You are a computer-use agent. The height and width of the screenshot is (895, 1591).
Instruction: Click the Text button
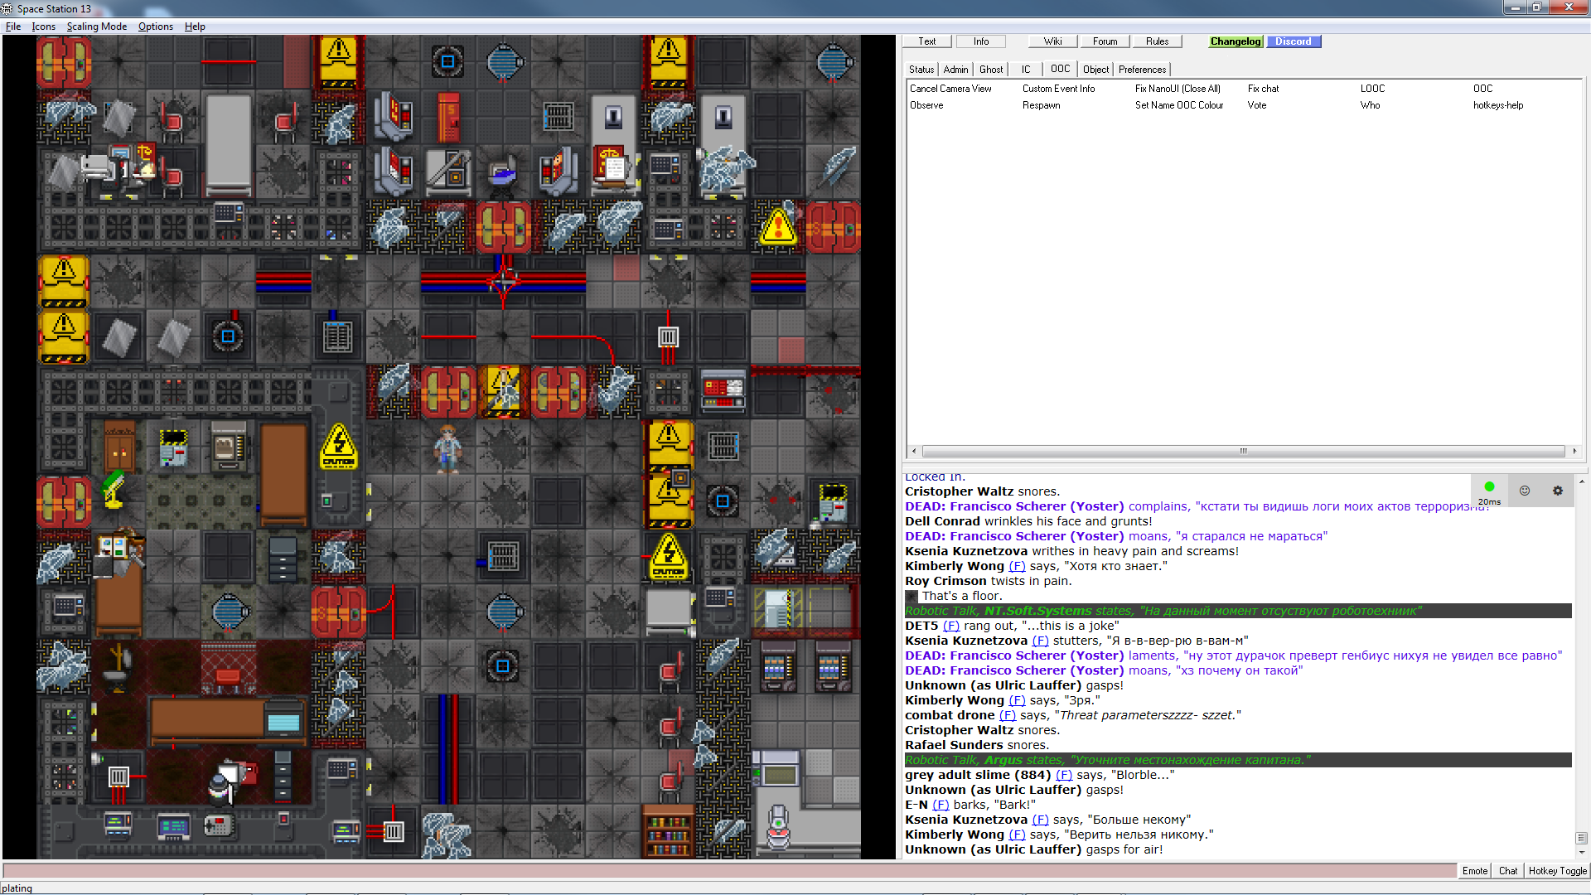tap(926, 41)
